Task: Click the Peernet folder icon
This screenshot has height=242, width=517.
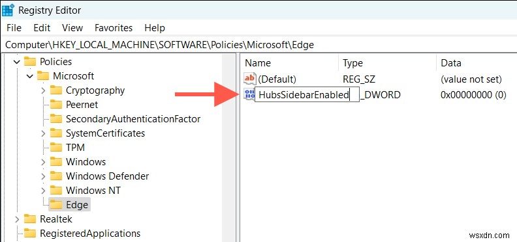Action: point(56,105)
